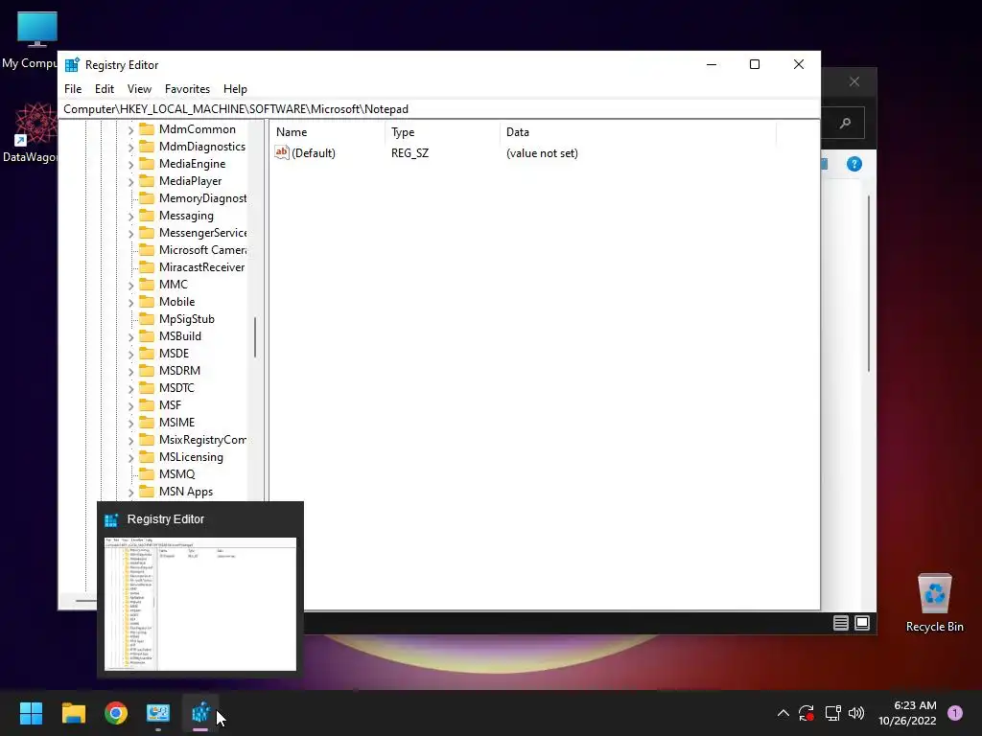Click the MSIME key label
Image resolution: width=982 pixels, height=736 pixels.
click(176, 423)
